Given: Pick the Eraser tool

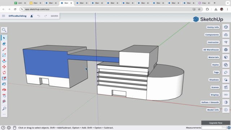Looking at the screenshot, I should tap(4, 44).
